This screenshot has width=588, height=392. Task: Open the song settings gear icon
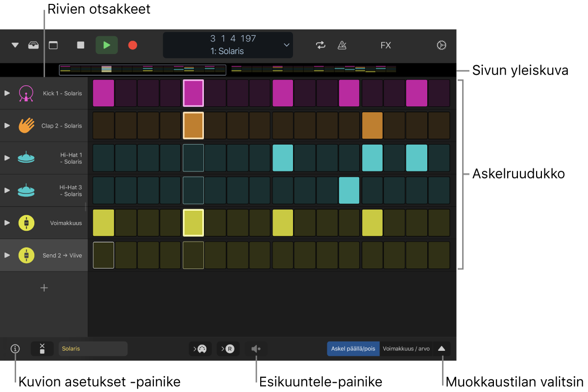pos(441,45)
